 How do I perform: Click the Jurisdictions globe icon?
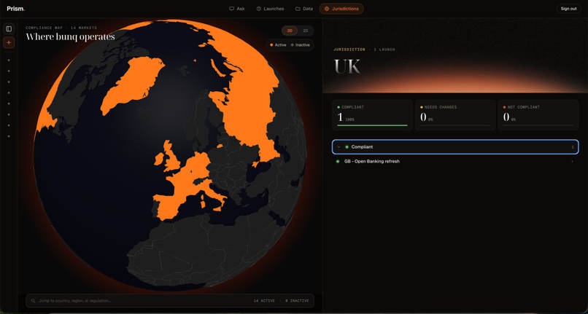(x=327, y=9)
